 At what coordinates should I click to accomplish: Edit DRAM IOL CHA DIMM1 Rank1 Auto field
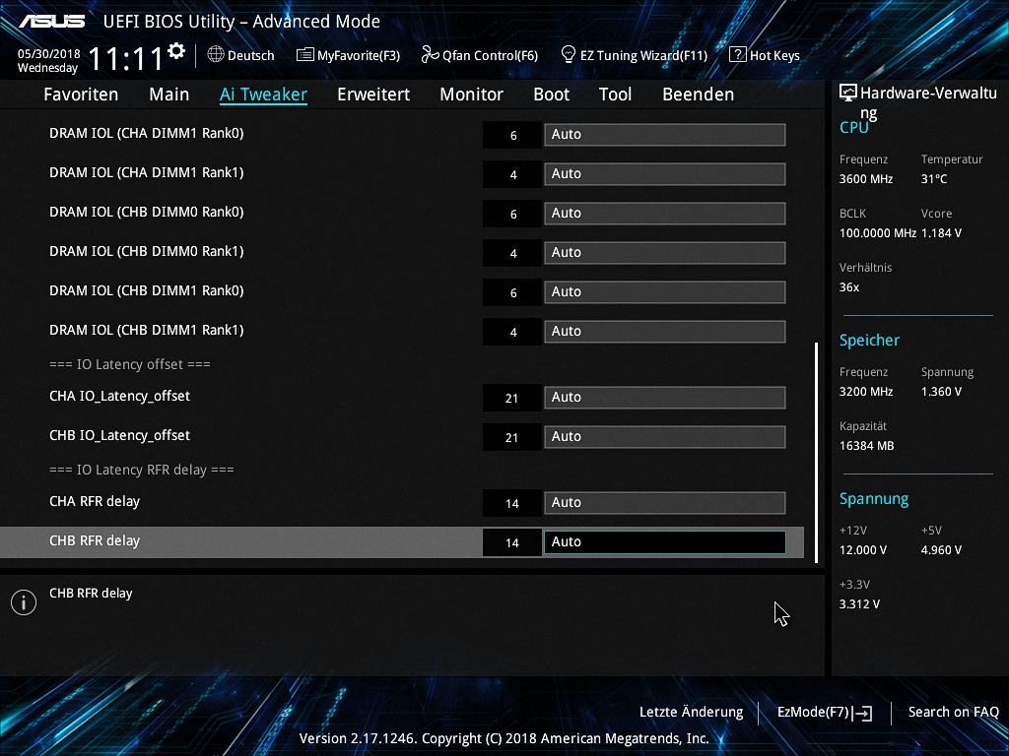(665, 173)
